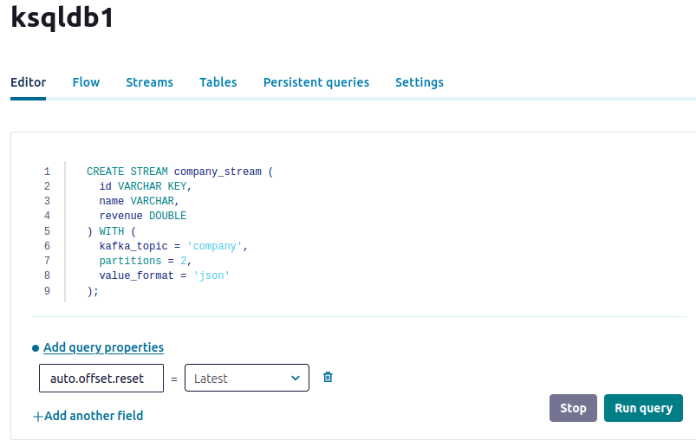Open the Latest value dropdown
Viewport: 696px width, 447px height.
tap(247, 378)
